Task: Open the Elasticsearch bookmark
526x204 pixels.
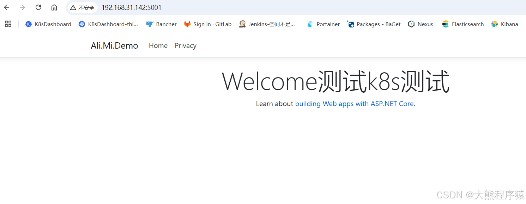Action: (x=462, y=24)
